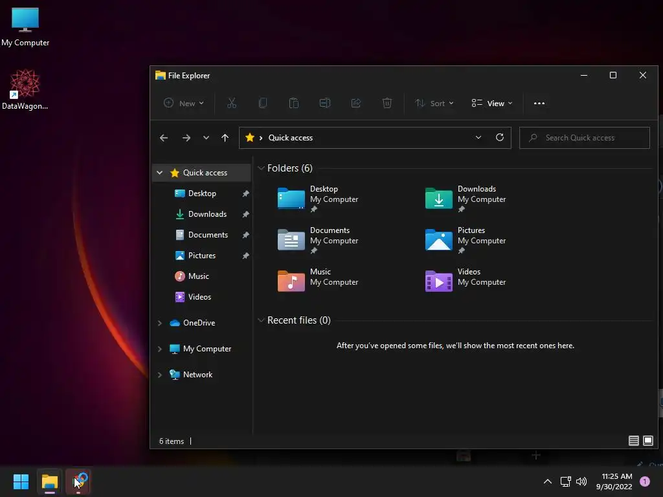Select the DataWagon desktop shortcut
This screenshot has width=663, height=497.
(25, 89)
